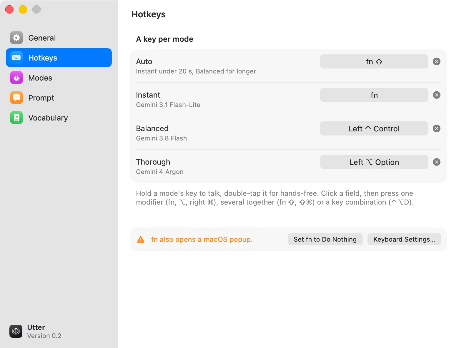Click the Hotkeys keyboard icon in sidebar
The image size is (459, 348).
click(16, 58)
